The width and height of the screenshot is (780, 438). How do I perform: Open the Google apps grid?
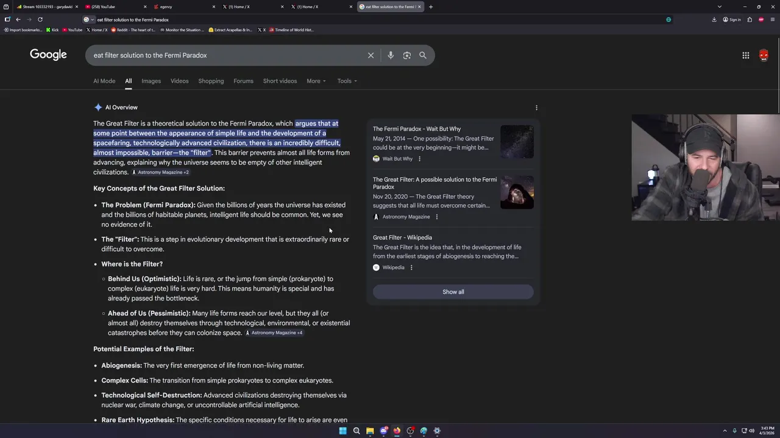click(x=746, y=55)
